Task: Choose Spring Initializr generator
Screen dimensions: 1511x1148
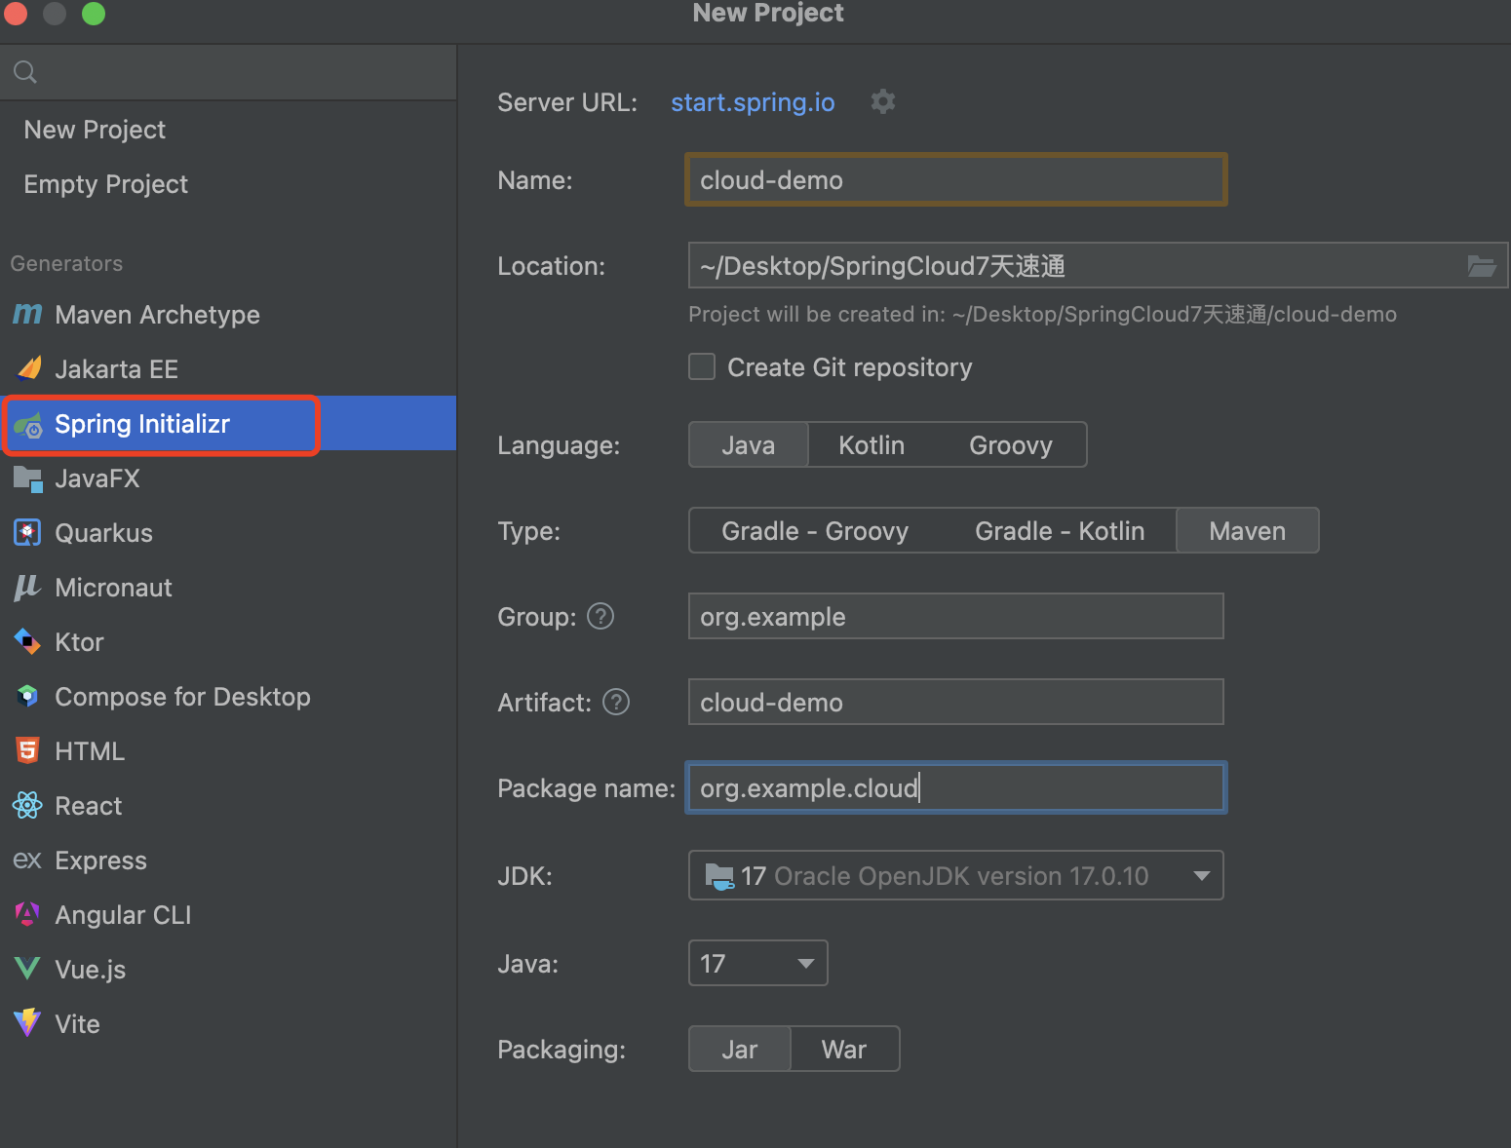Action: point(228,423)
